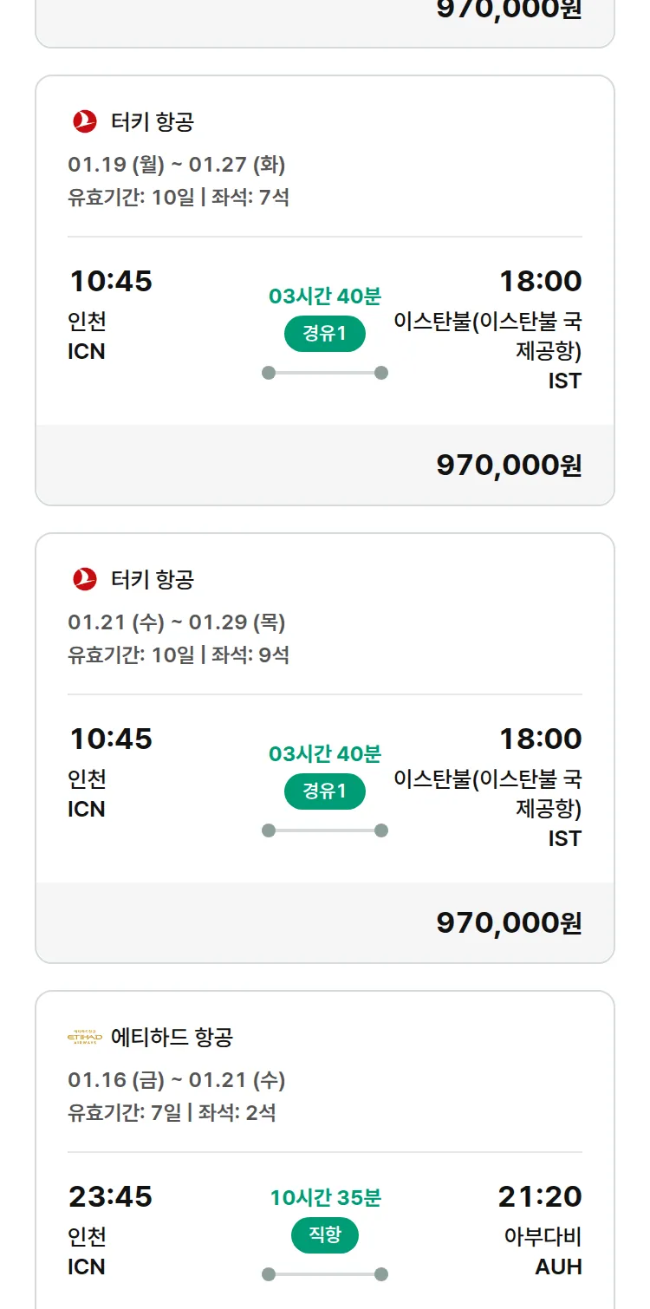Click the date range 01.16 (금) ~ 01.21 (수)

tap(177, 1080)
